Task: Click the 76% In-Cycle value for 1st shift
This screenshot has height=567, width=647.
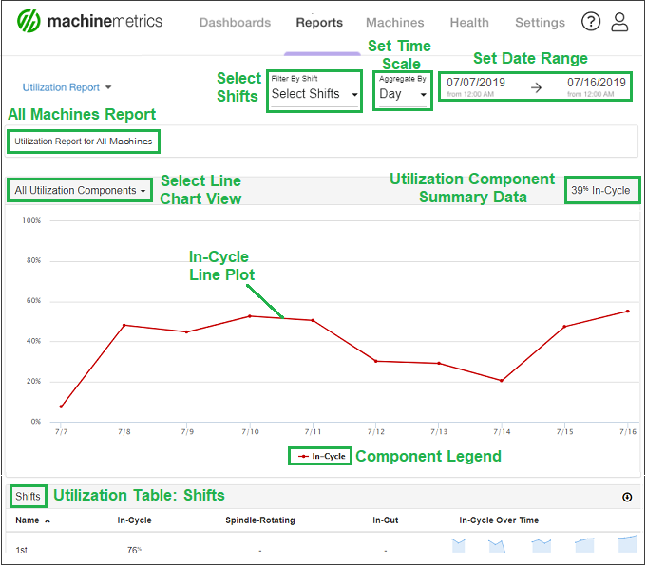Action: click(135, 550)
